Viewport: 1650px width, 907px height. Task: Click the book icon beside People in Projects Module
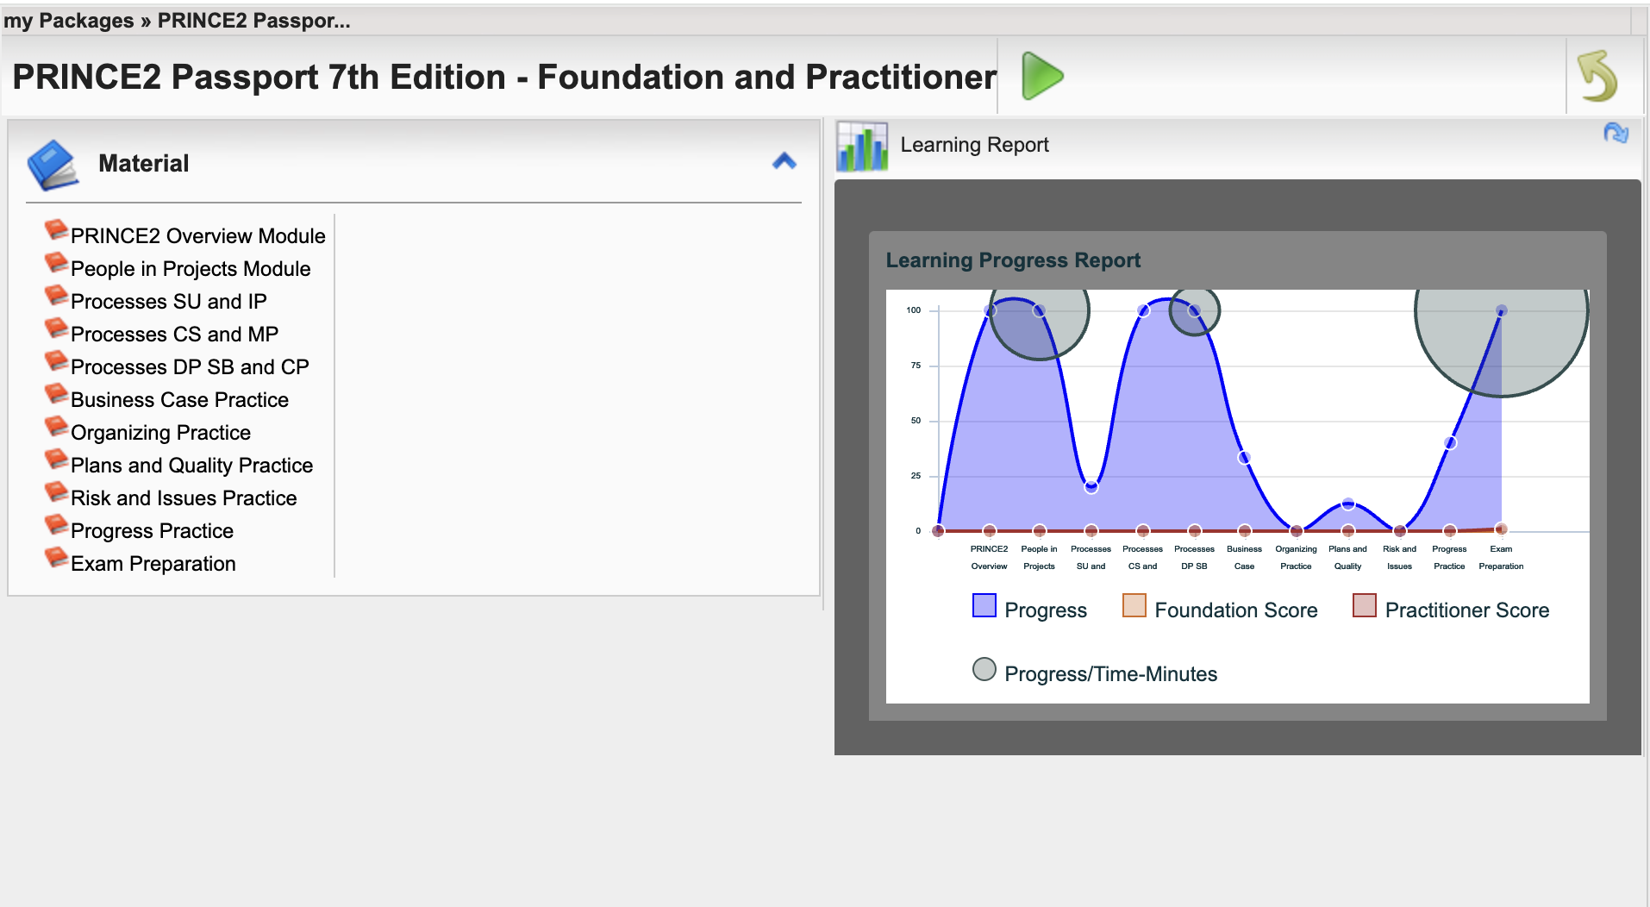56,263
